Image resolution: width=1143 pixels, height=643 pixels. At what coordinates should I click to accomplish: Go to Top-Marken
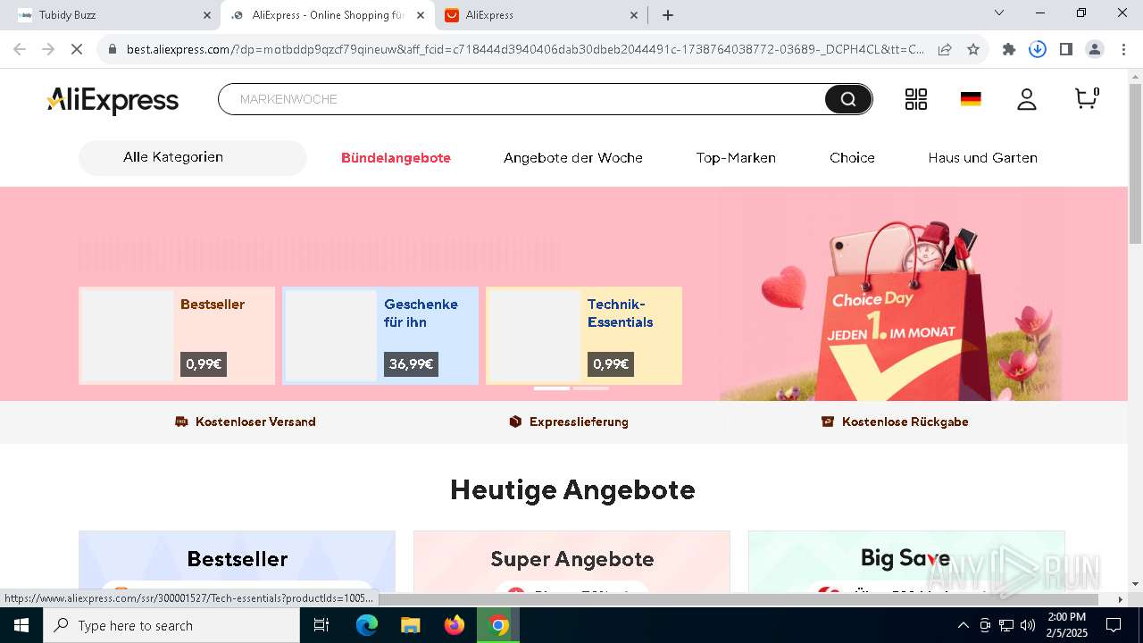point(736,158)
